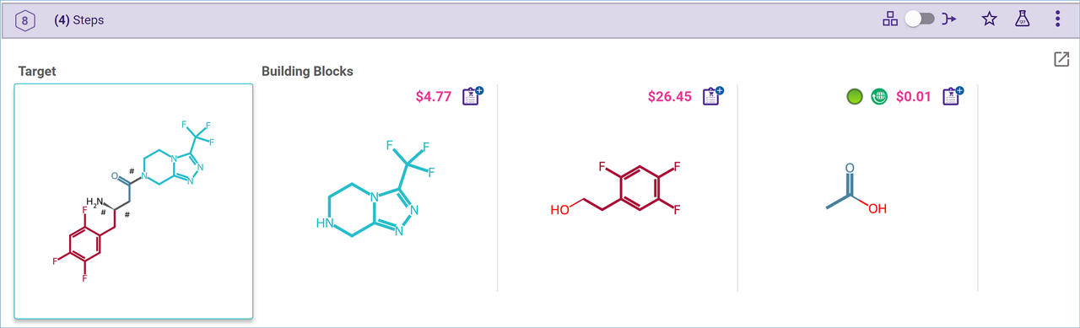The image size is (1080, 328).
Task: Click the $0.01 price link
Action: pos(914,97)
